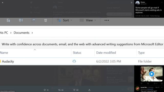Like the tweet with bottom heart icon
Screen dimensions: 164x92
tap(74, 90)
